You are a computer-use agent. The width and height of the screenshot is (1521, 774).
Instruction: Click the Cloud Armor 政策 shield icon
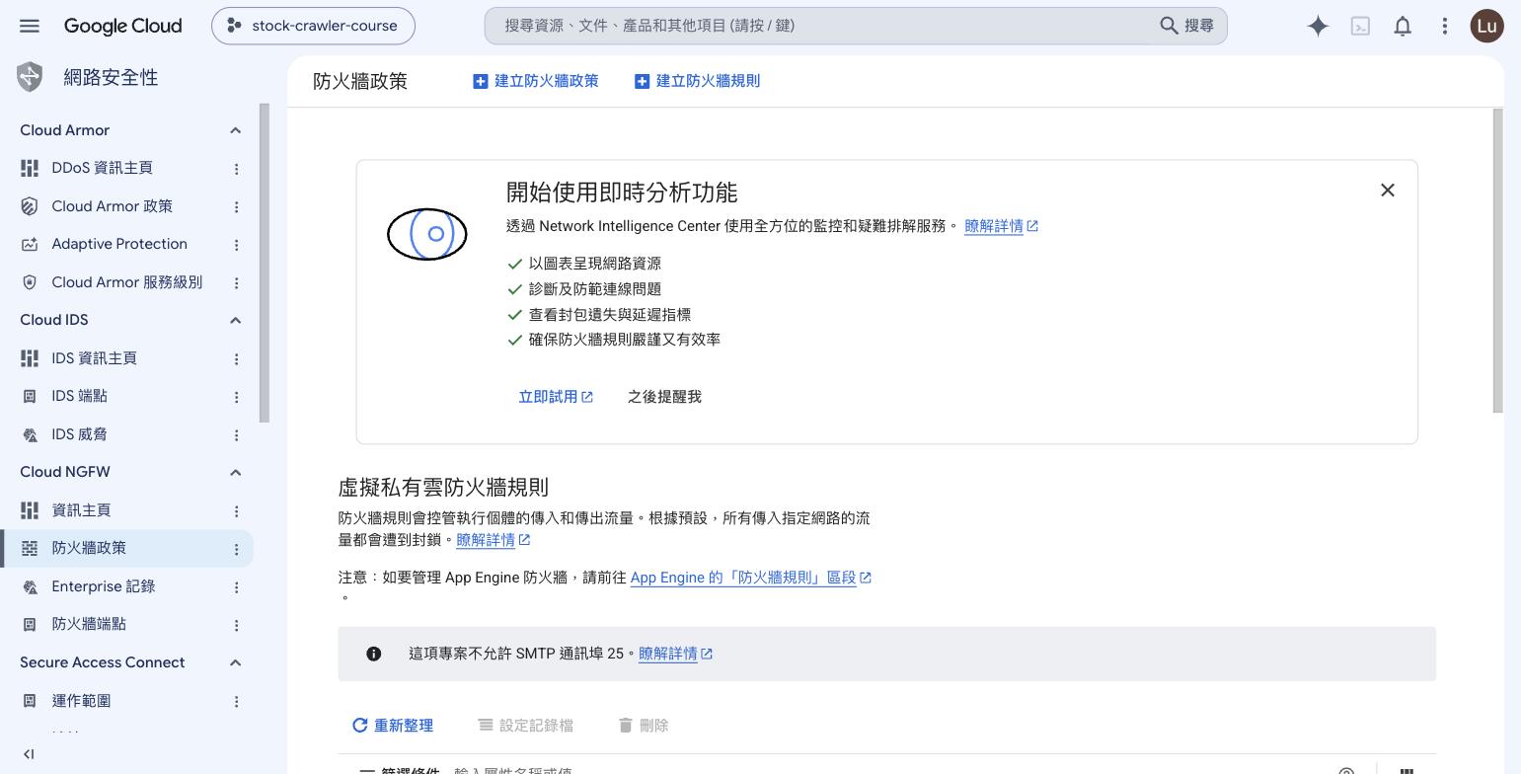(x=30, y=206)
